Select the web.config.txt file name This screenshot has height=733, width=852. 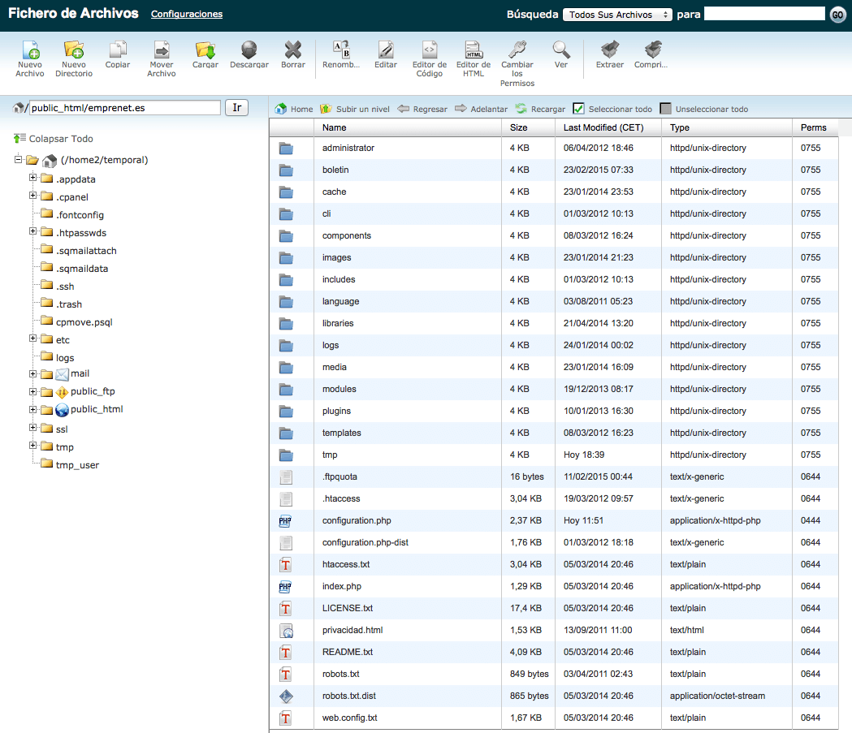pos(349,718)
